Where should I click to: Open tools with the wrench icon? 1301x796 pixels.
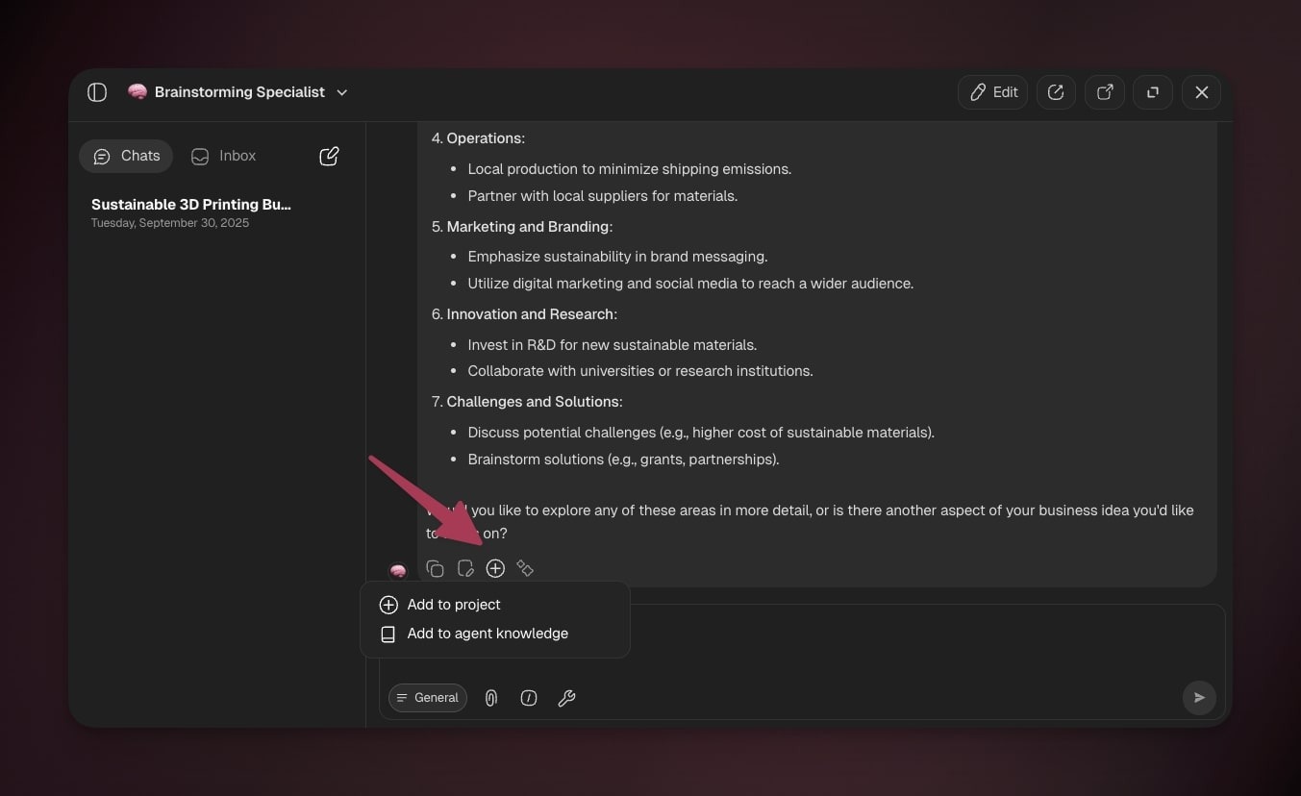(x=566, y=698)
